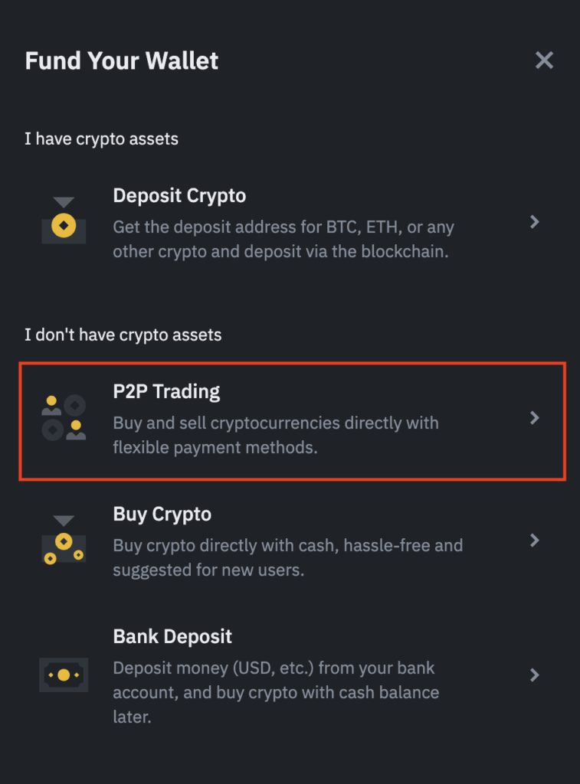
Task: Click the yellow dot in Bank Deposit icon
Action: (64, 675)
